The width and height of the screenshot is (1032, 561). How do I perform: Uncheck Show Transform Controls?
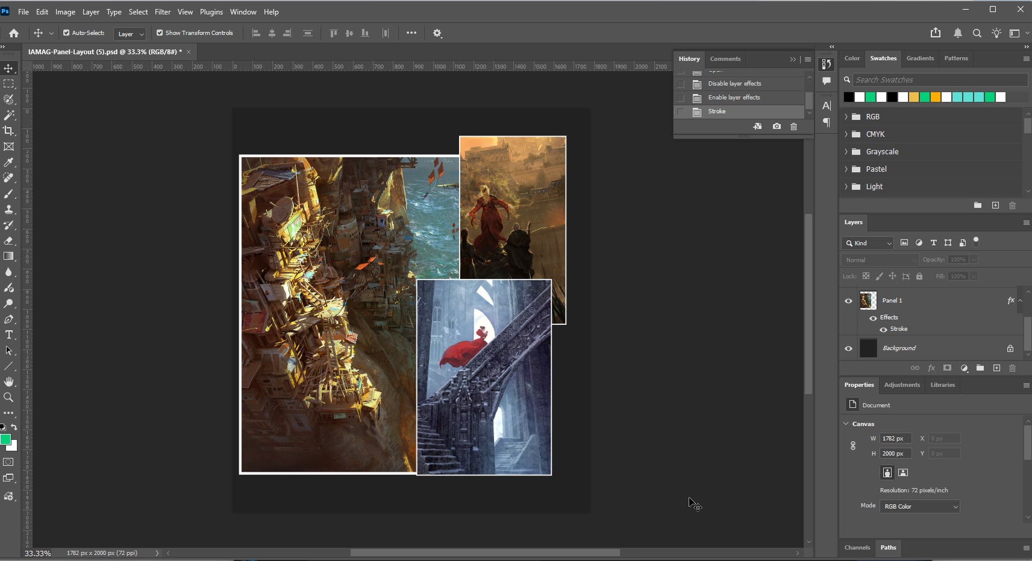pyautogui.click(x=160, y=33)
